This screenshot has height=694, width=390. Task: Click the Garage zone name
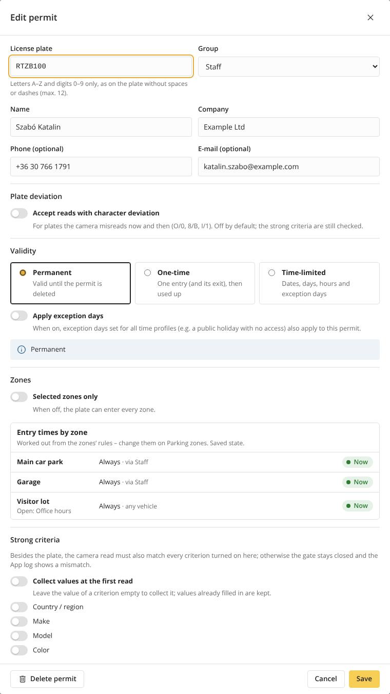coord(29,482)
